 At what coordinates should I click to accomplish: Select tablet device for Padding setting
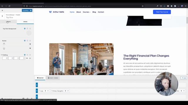point(27,55)
